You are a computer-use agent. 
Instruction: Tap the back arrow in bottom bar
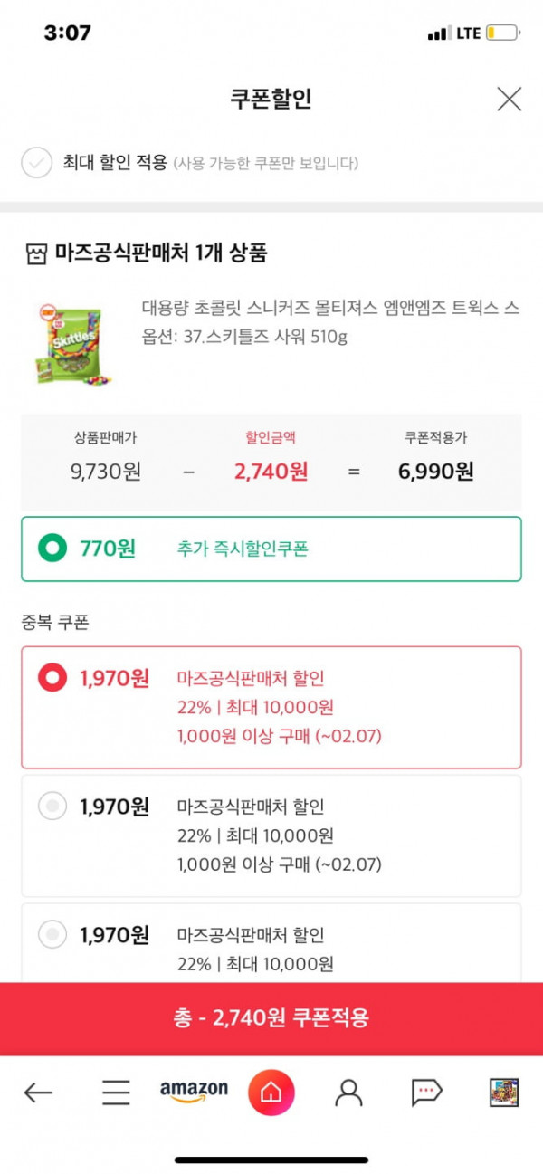(38, 1093)
